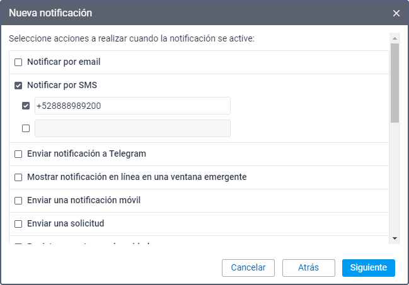
Task: Enable Enviar notificación a Telegram checkbox
Action: (x=18, y=154)
